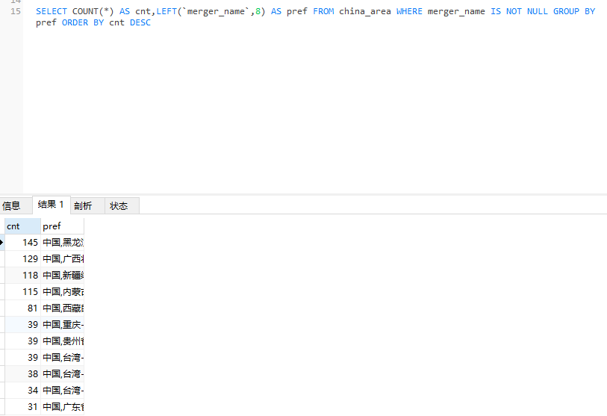Click the pref column header
Image resolution: width=607 pixels, height=416 pixels.
[x=62, y=226]
